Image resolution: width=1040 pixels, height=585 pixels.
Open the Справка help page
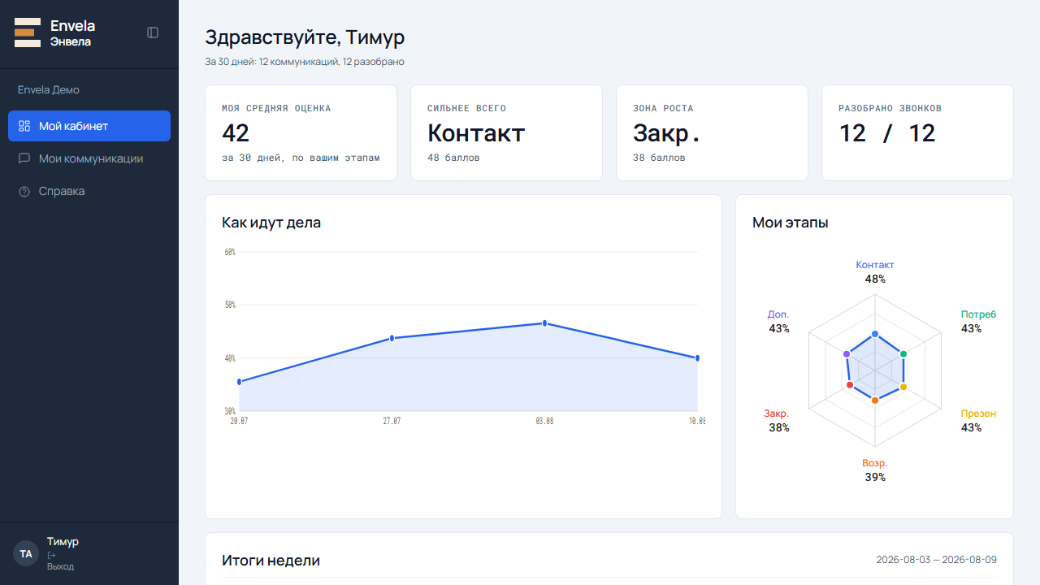89,191
